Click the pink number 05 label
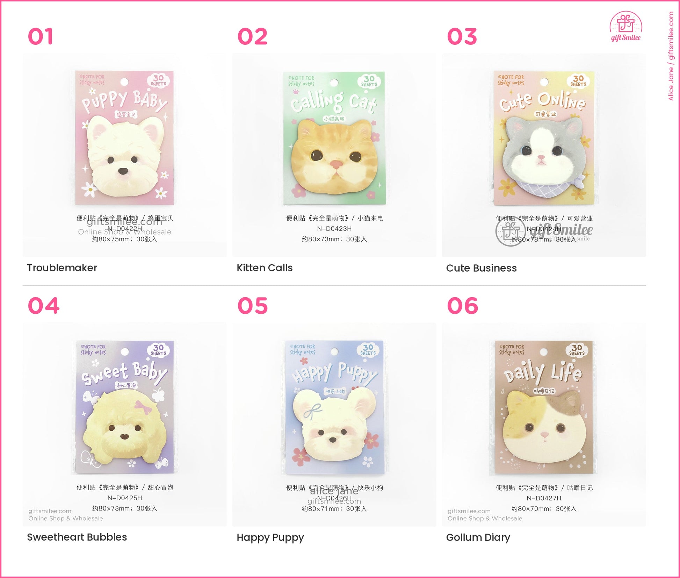This screenshot has height=578, width=680. (x=253, y=306)
